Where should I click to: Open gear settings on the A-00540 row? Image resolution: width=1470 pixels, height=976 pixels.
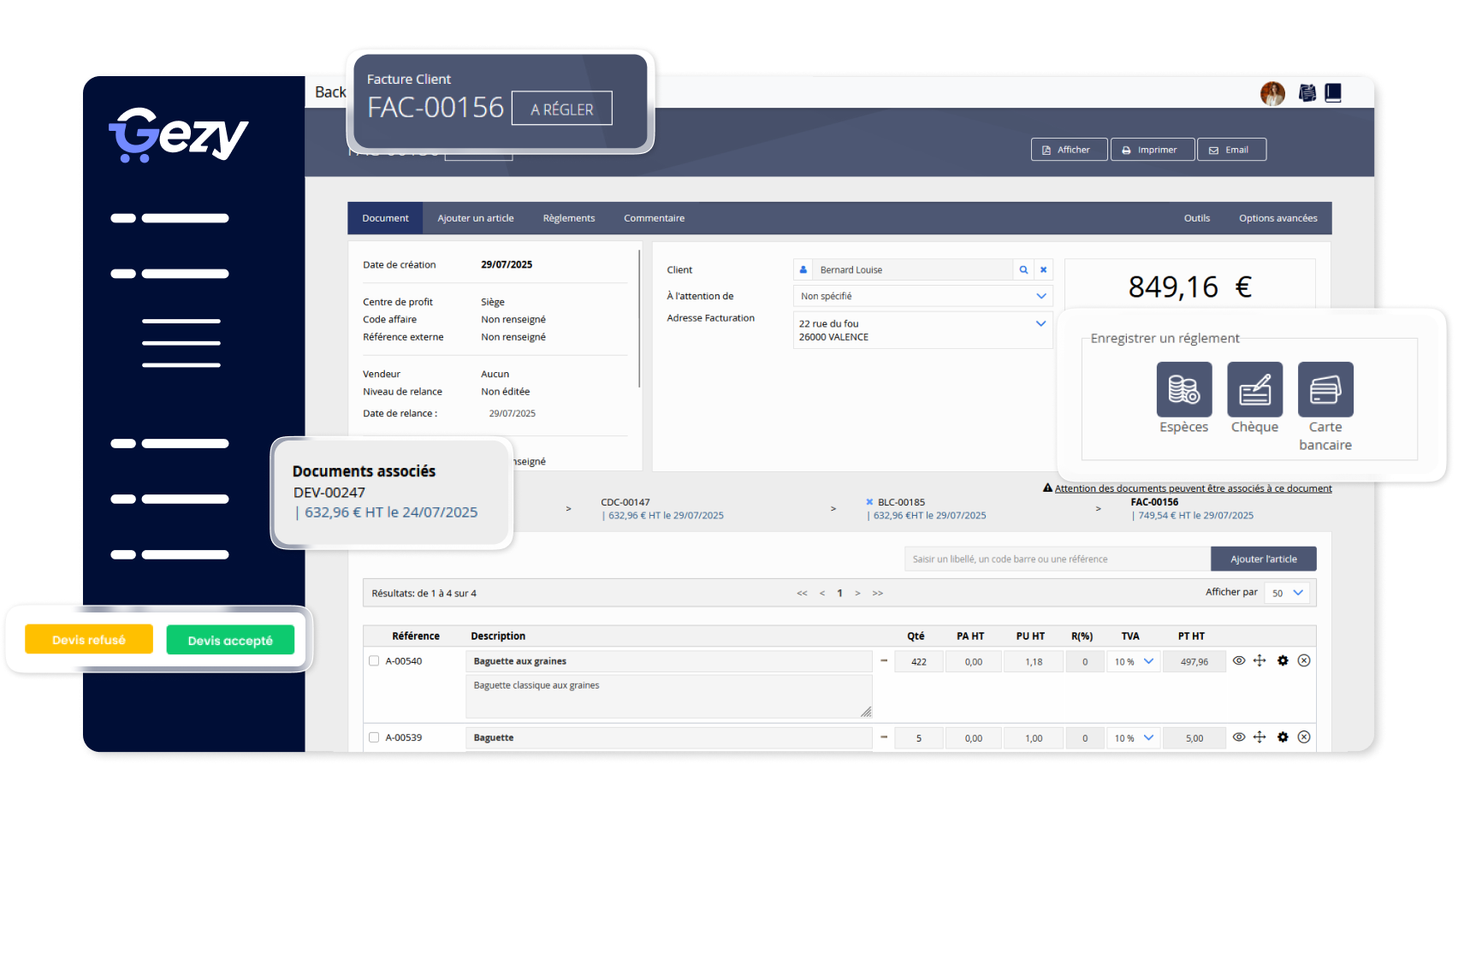pos(1283,660)
